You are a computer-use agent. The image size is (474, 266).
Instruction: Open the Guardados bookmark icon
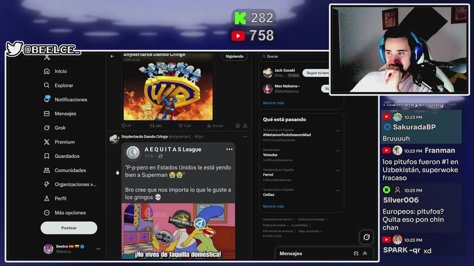coord(47,156)
